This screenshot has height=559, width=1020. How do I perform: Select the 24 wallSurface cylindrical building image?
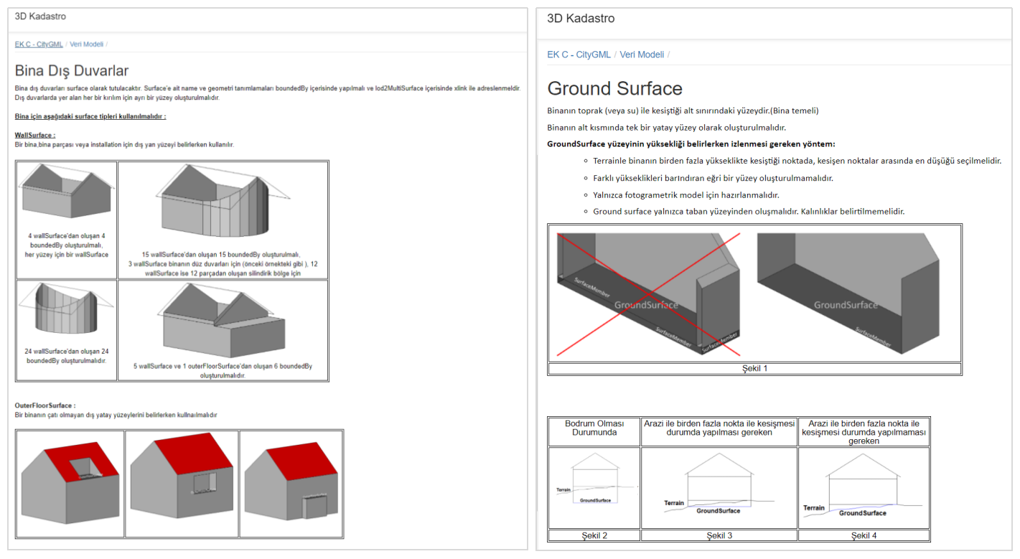click(x=67, y=309)
